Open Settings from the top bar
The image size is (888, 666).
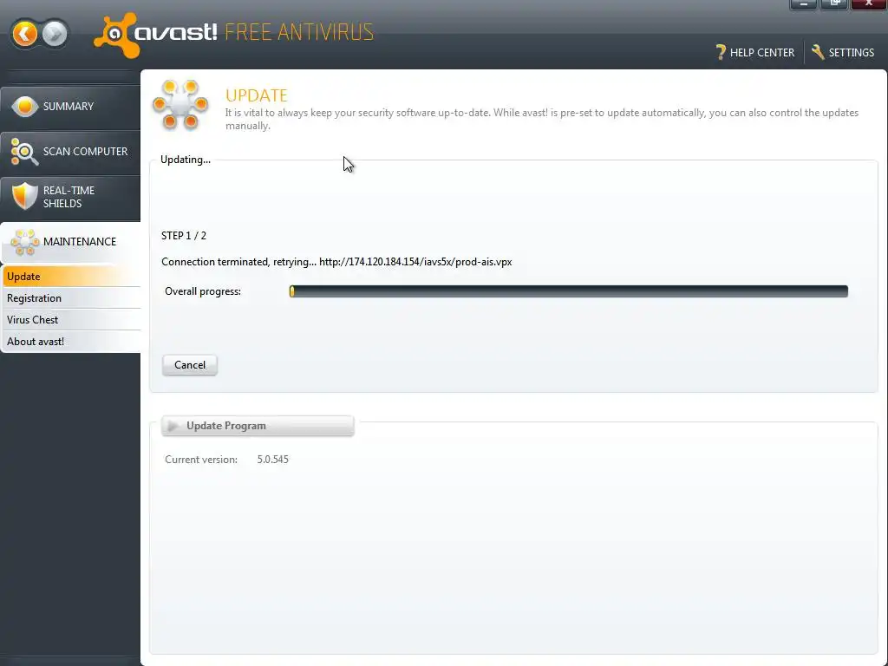pyautogui.click(x=843, y=53)
